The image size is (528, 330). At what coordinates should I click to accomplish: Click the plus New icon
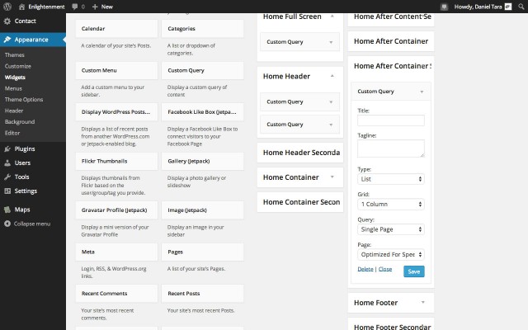[95, 7]
